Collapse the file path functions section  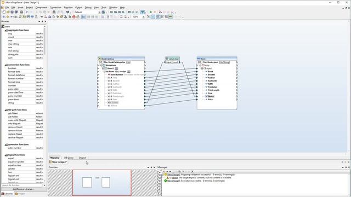click(x=6, y=110)
